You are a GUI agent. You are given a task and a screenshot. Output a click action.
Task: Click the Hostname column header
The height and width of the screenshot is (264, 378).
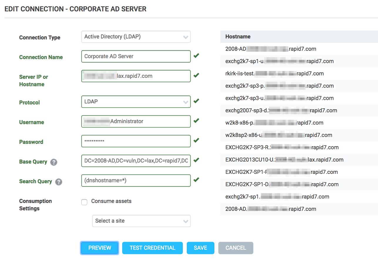click(238, 37)
